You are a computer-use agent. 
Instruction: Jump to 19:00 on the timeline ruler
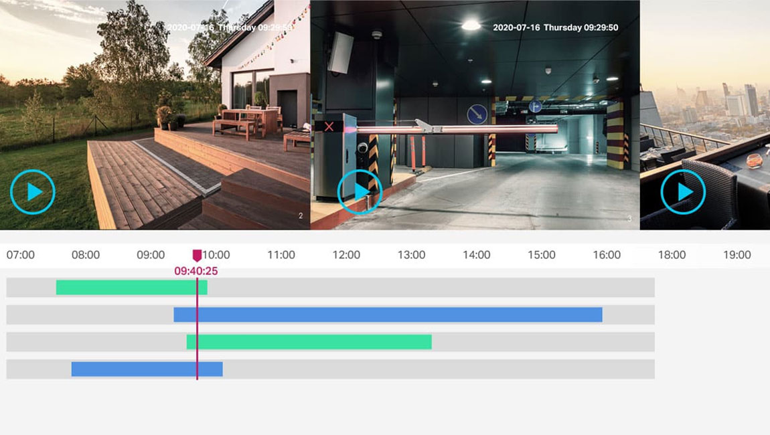(x=737, y=255)
